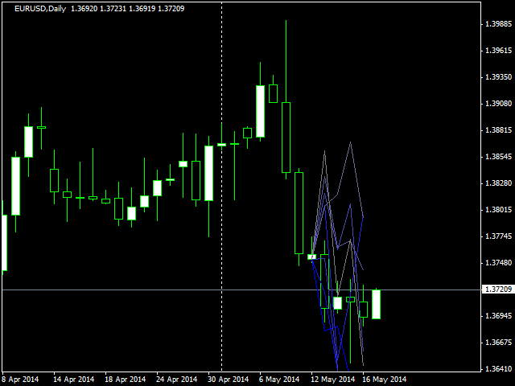This screenshot has width=515, height=386.
Task: Click the 24 Apr 2014 date label
Action: pos(177,380)
